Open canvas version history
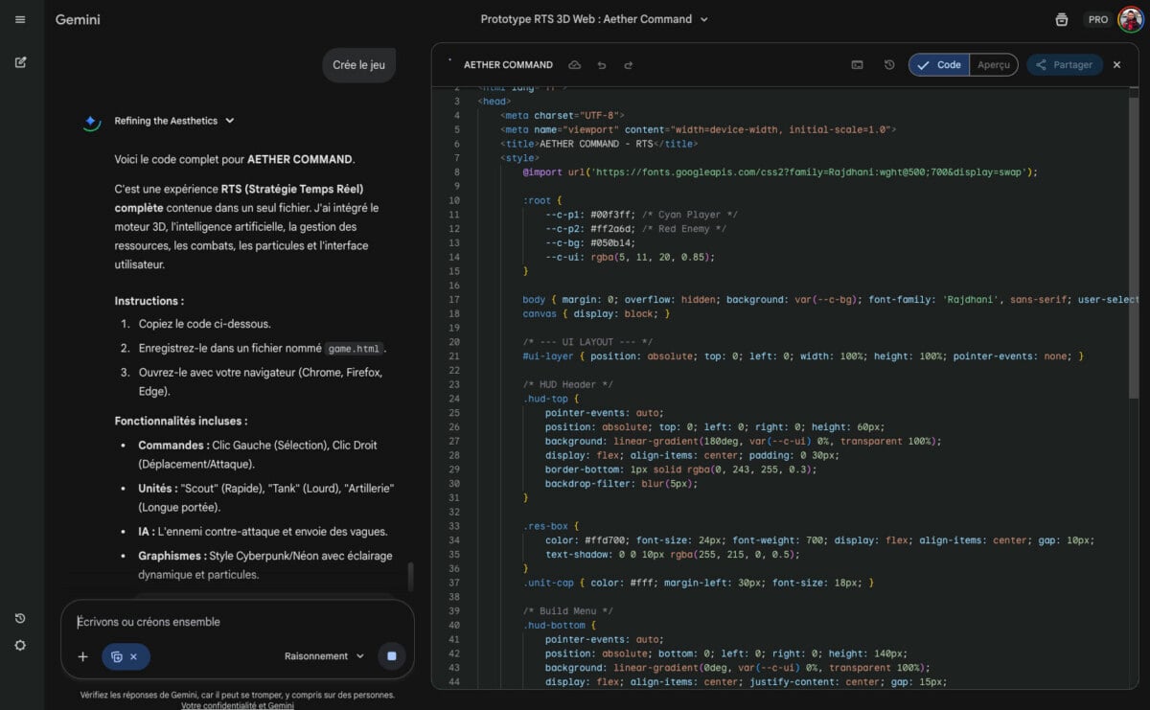The width and height of the screenshot is (1150, 710). coord(889,65)
